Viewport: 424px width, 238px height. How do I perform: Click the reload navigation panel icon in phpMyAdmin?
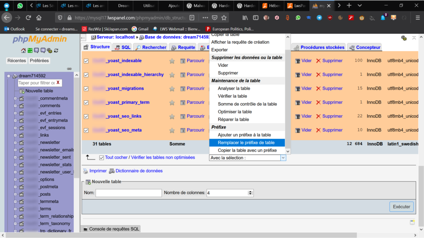coord(56,50)
